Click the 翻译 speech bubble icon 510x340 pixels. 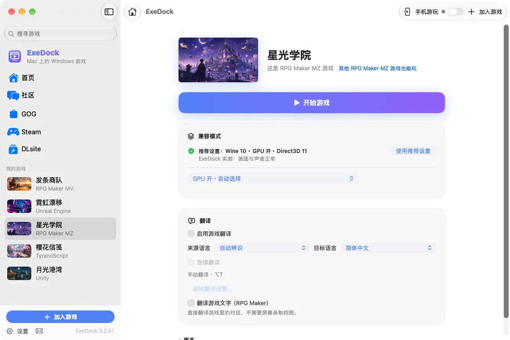point(191,221)
